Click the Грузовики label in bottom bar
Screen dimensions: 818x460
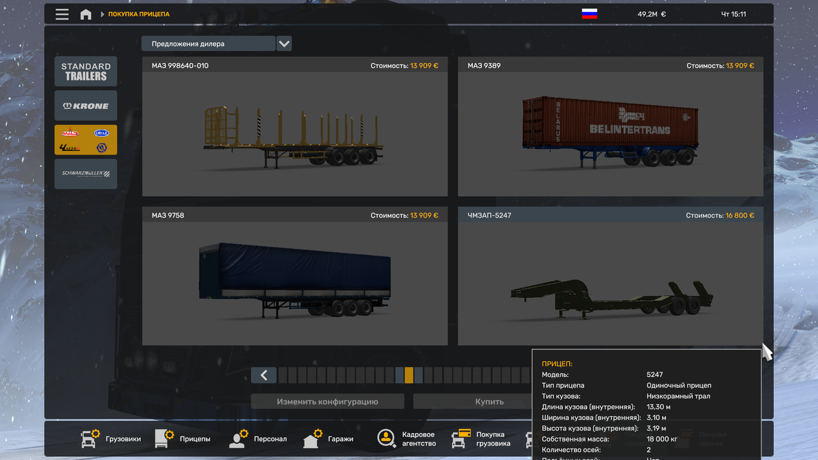(123, 439)
